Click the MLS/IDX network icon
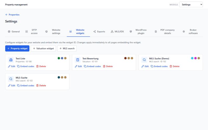 112,31
